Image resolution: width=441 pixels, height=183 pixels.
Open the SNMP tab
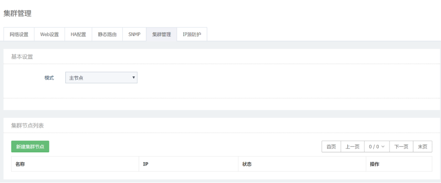[x=134, y=35]
